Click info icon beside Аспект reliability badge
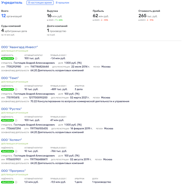This screenshot has width=182, height=185. click(x=16, y=151)
